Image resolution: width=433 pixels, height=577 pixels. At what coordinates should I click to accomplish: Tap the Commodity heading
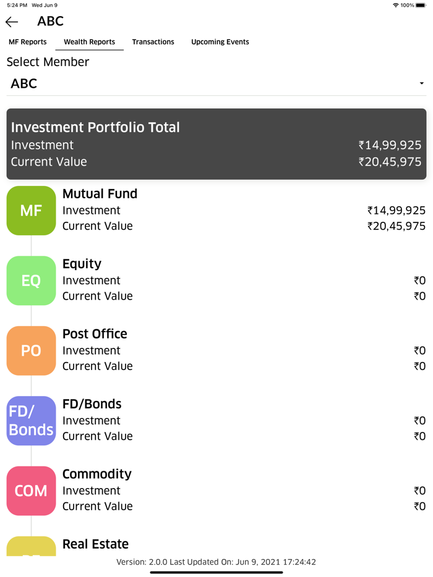coord(97,474)
